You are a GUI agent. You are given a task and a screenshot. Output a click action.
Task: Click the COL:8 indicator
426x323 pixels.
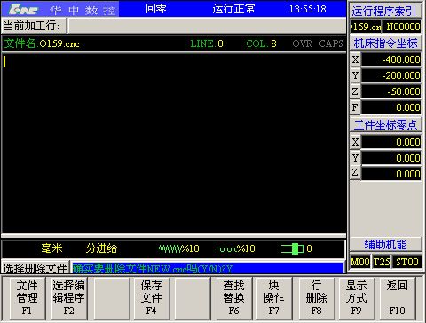(261, 43)
